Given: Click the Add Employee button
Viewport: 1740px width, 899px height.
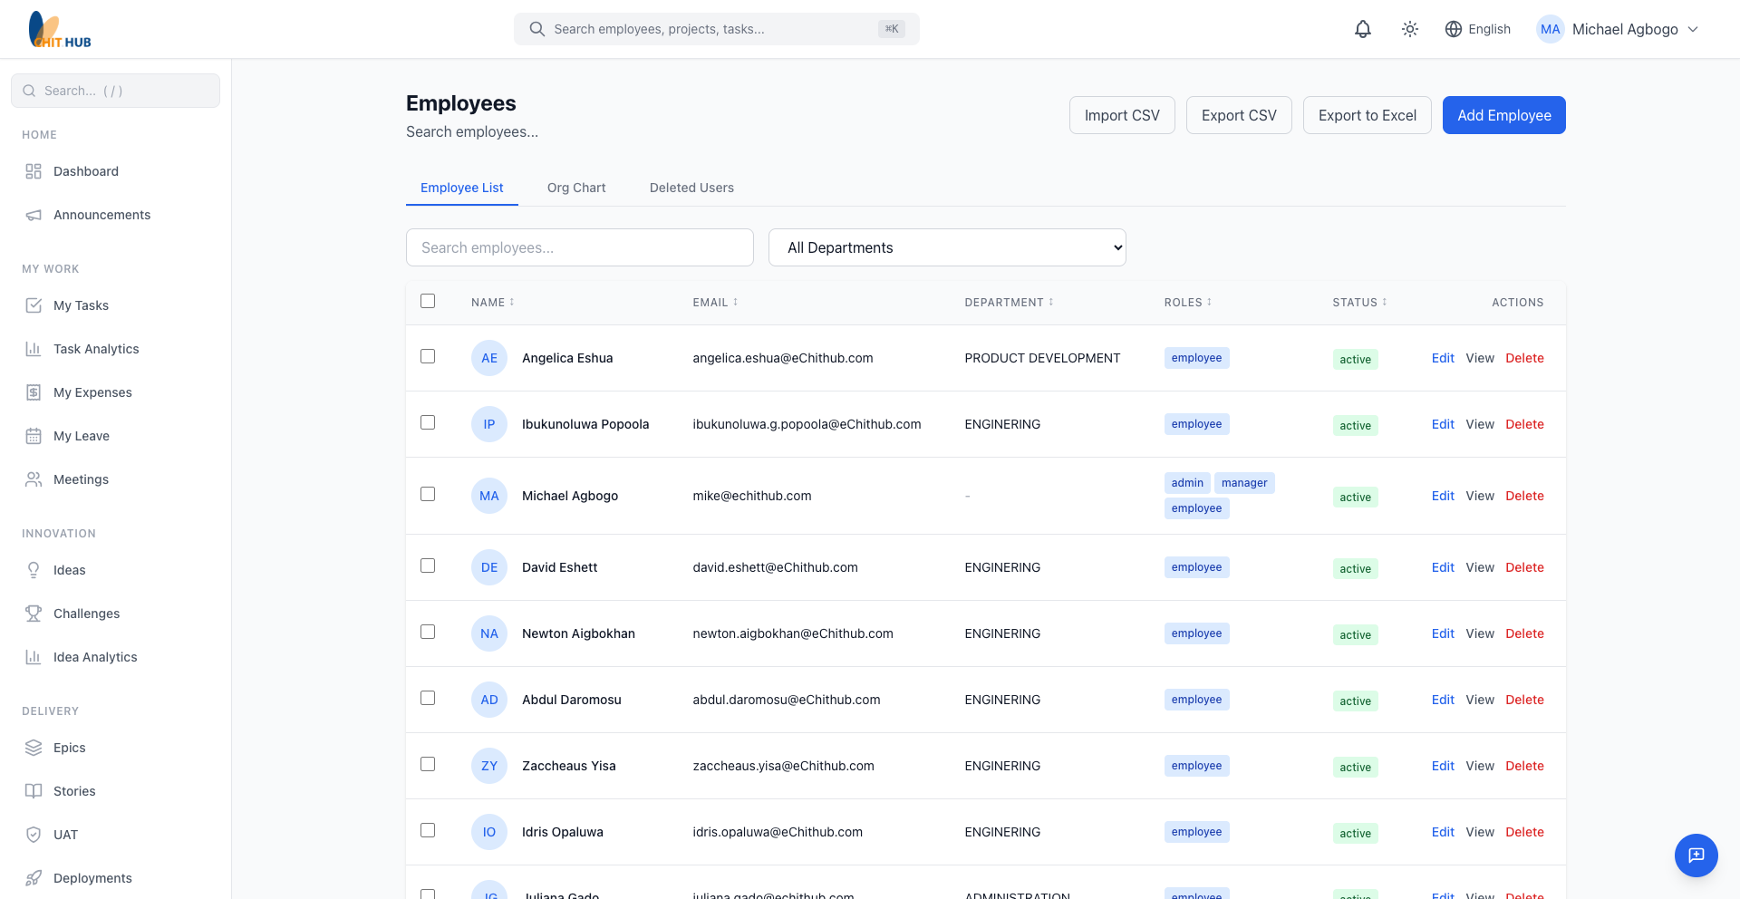Looking at the screenshot, I should [x=1503, y=115].
